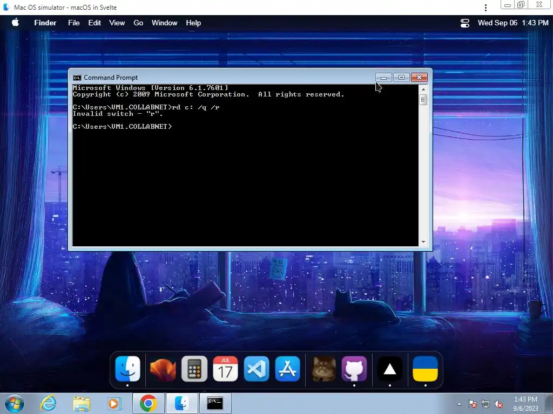Open Calendar from the dock
Viewport: 553px width, 414px height.
(x=225, y=369)
